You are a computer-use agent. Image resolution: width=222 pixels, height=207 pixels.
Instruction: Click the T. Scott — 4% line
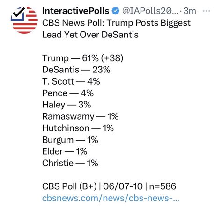click(71, 81)
